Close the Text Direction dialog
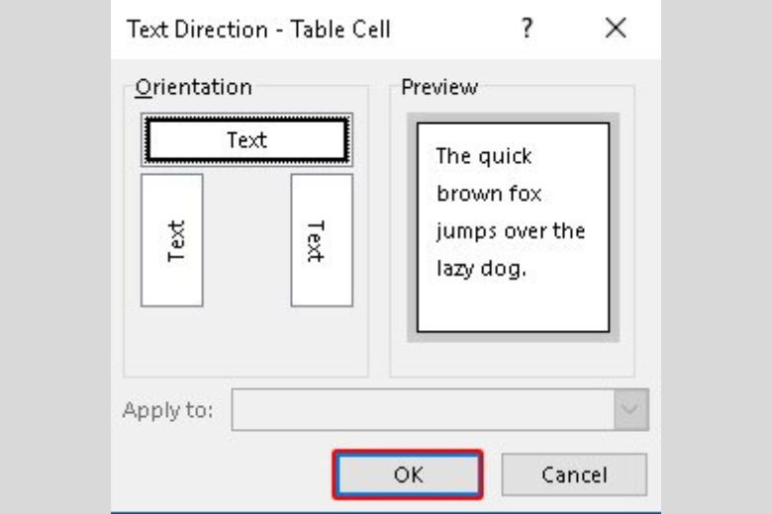 (x=616, y=28)
